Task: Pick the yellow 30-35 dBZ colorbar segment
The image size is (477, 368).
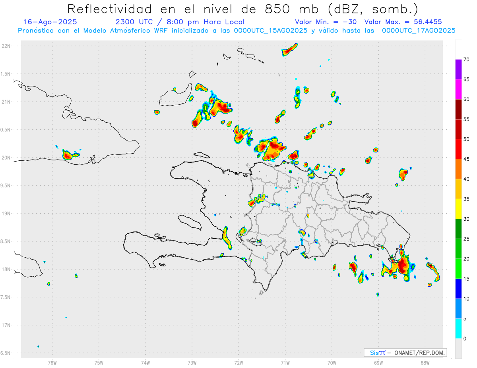Action: (x=458, y=209)
